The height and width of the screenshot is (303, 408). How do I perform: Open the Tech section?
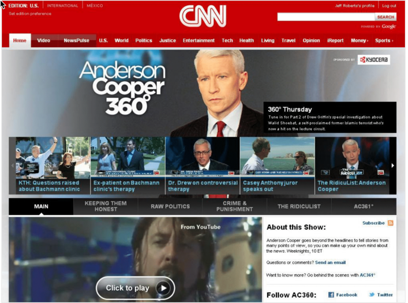[x=227, y=40]
